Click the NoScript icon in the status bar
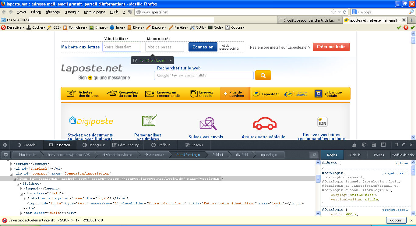 point(5,220)
